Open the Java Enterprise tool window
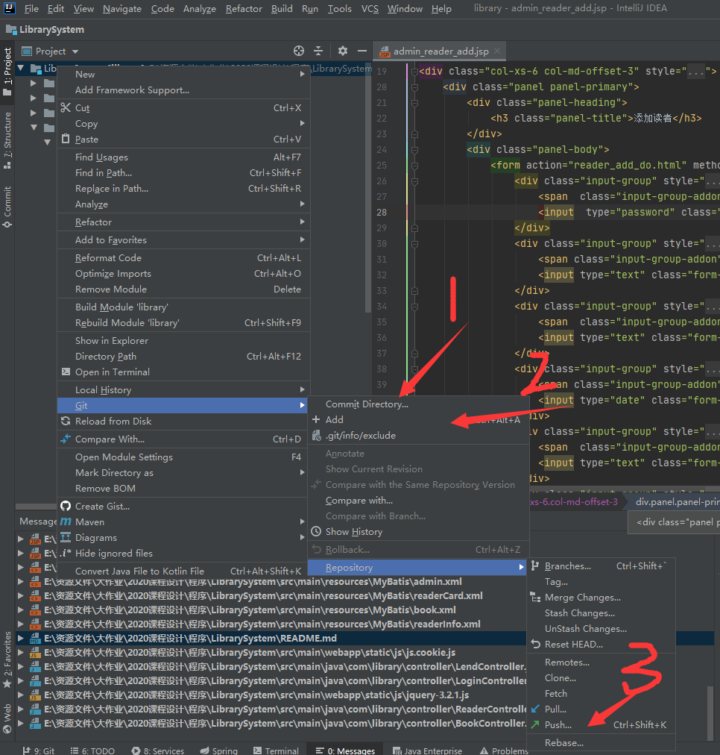This screenshot has width=720, height=755. tap(427, 751)
